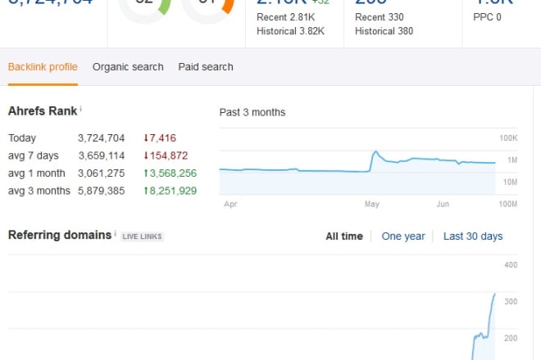
Task: Click the avg 7 days value 3,659,114
Action: (x=102, y=155)
